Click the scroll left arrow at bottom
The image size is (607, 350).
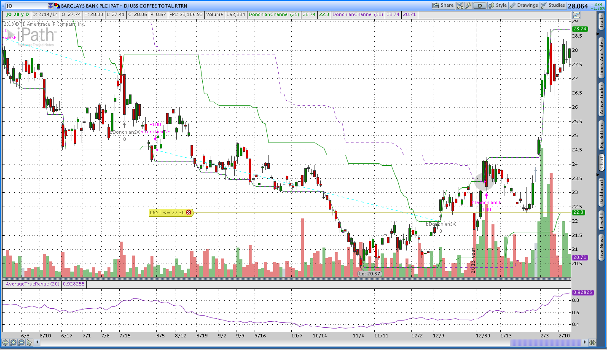tap(38, 342)
